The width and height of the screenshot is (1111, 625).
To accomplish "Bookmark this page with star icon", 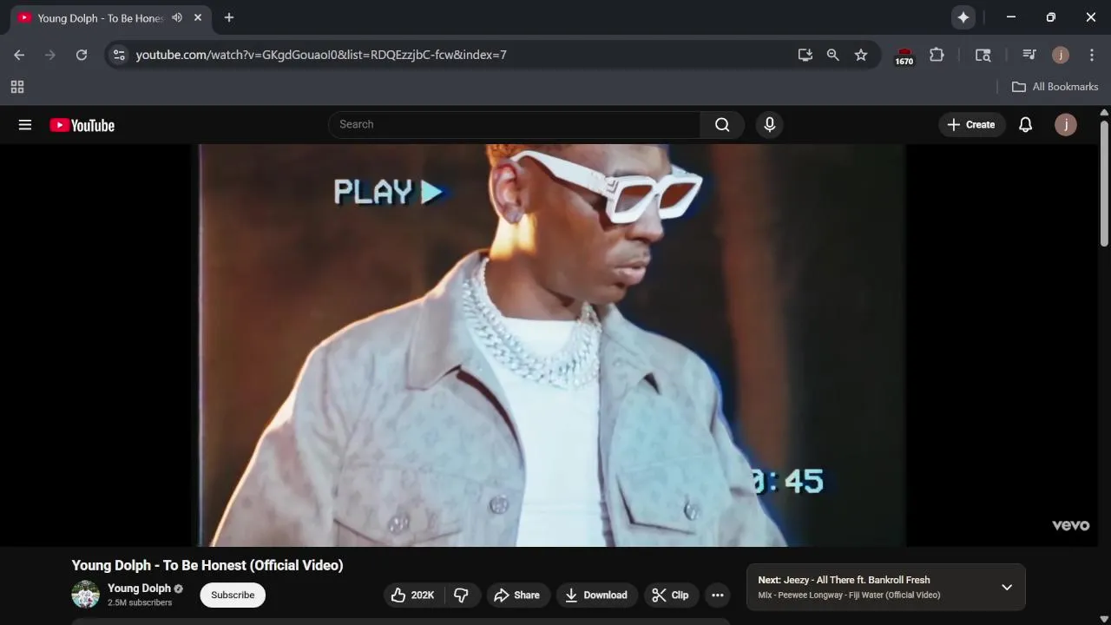I will 861,55.
